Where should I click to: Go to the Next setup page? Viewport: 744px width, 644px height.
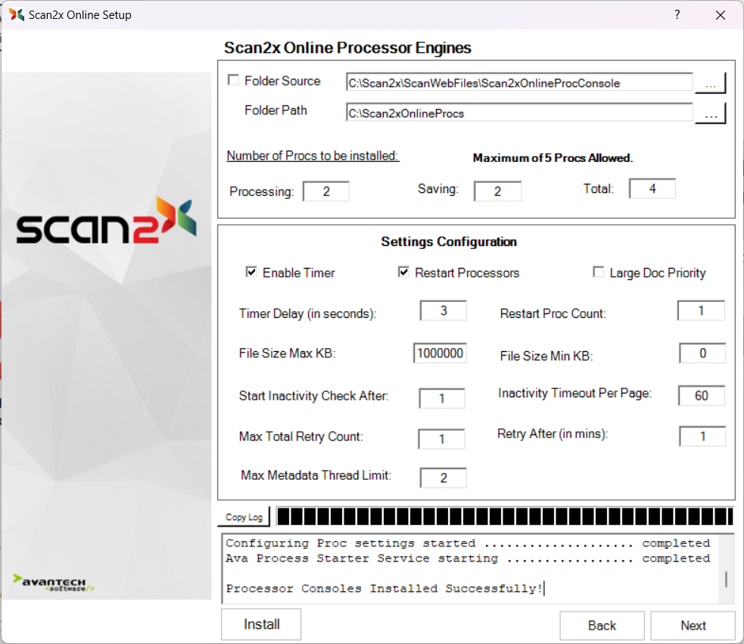(x=693, y=625)
